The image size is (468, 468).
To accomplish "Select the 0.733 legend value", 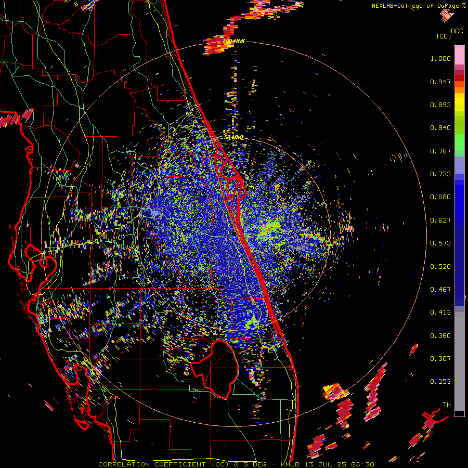I will (x=440, y=174).
